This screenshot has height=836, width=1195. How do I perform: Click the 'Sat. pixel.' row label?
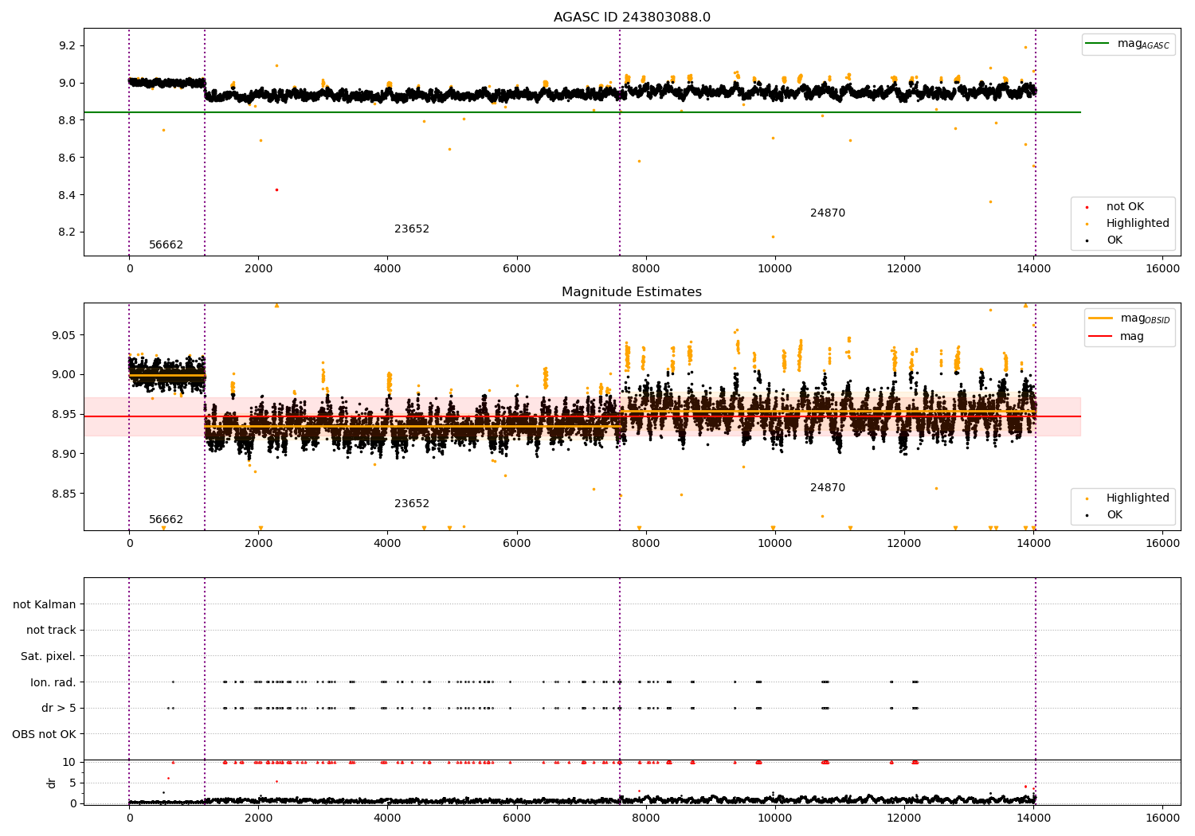(49, 657)
